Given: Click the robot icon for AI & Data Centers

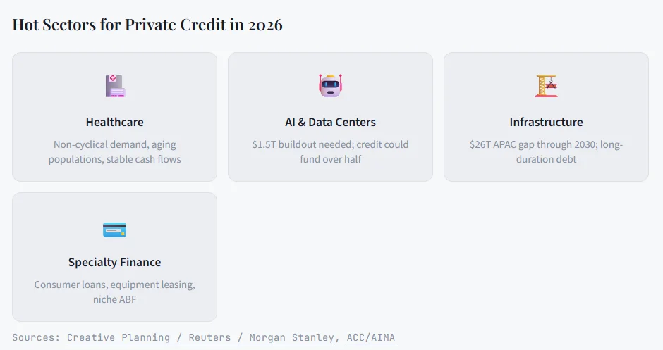Looking at the screenshot, I should (x=329, y=85).
